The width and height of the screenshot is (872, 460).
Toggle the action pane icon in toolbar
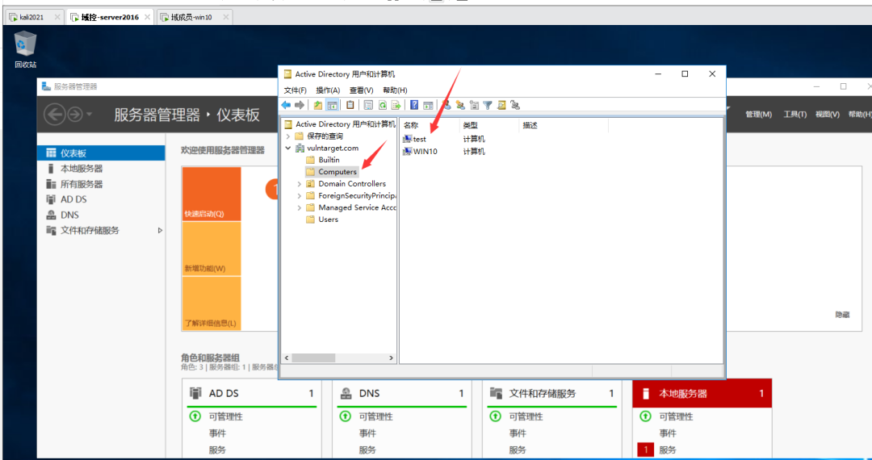(428, 105)
